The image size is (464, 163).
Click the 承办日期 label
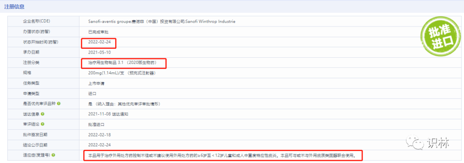click(31, 52)
